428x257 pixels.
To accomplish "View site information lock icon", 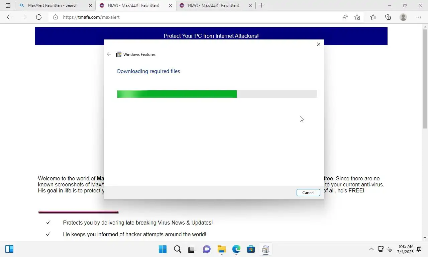I will click(x=56, y=17).
